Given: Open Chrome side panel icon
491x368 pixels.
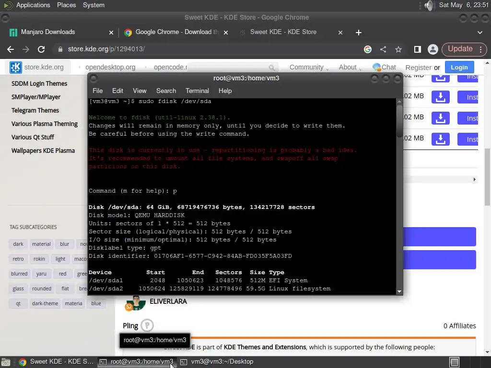Looking at the screenshot, I should point(418,49).
